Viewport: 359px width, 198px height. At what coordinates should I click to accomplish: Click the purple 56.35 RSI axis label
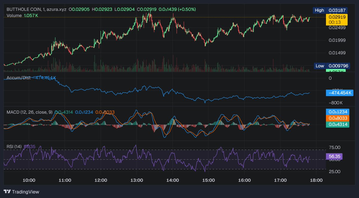334,156
